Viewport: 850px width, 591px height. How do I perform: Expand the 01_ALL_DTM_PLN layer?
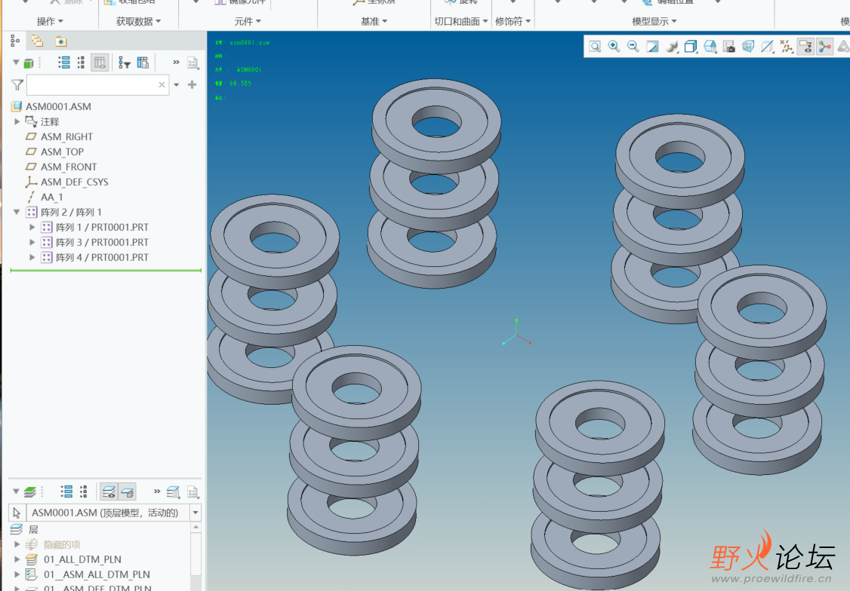click(x=17, y=559)
